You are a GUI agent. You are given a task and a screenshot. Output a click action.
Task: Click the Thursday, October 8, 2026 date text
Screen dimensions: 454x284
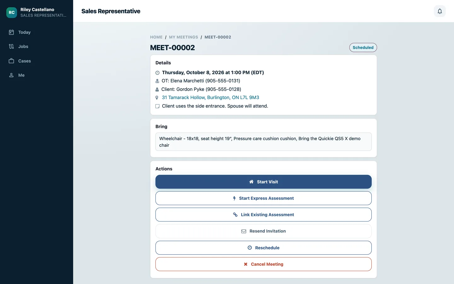point(213,73)
